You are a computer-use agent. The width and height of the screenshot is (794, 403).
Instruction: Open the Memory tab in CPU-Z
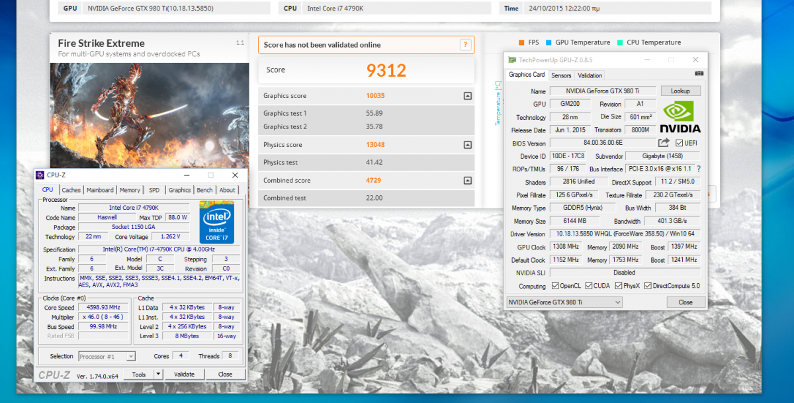(130, 190)
